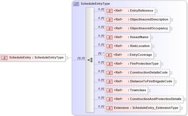Select the FireProtectionType label text
Viewport: 188px width, 116px height.
[x=144, y=64]
